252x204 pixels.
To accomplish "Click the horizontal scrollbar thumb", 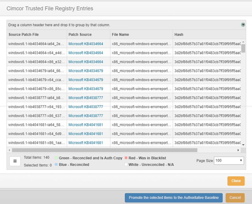I will [x=105, y=150].
